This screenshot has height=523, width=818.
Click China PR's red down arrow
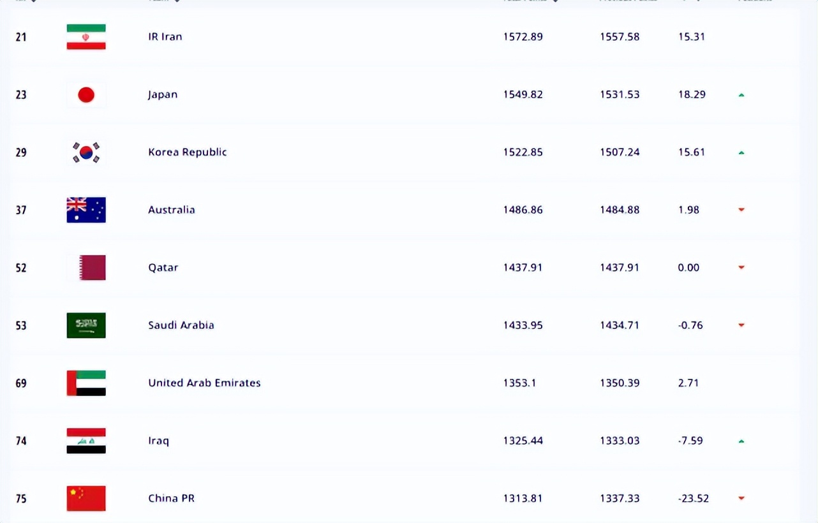(741, 498)
